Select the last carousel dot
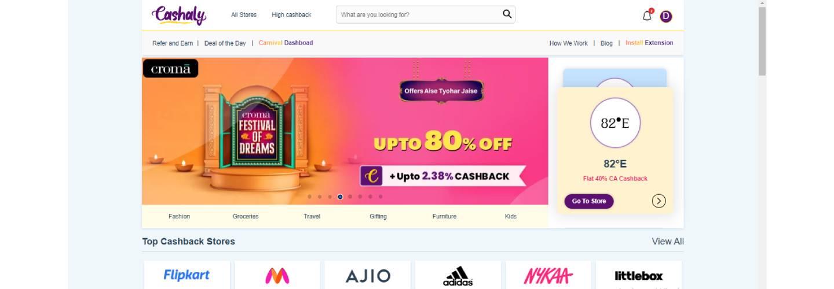834x289 pixels. [381, 197]
